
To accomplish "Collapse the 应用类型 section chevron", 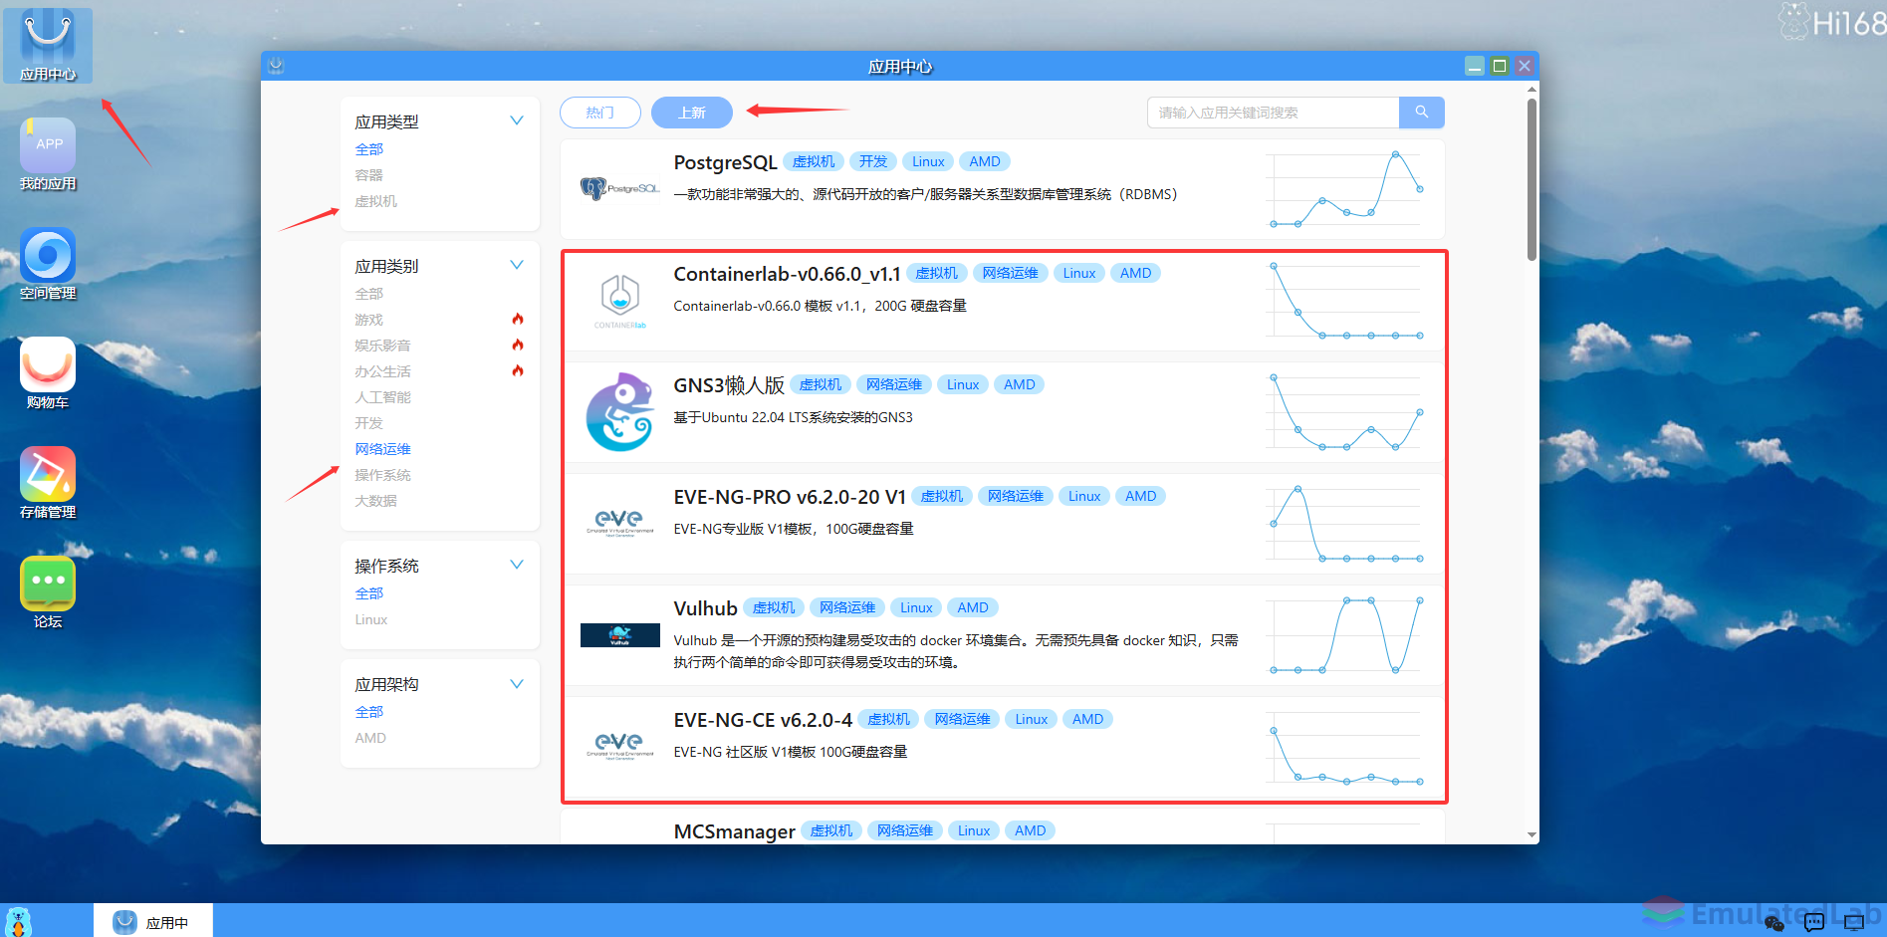I will (x=517, y=120).
